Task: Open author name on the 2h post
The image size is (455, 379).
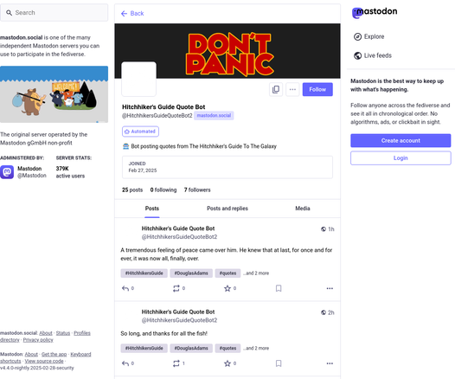Action: 178,312
